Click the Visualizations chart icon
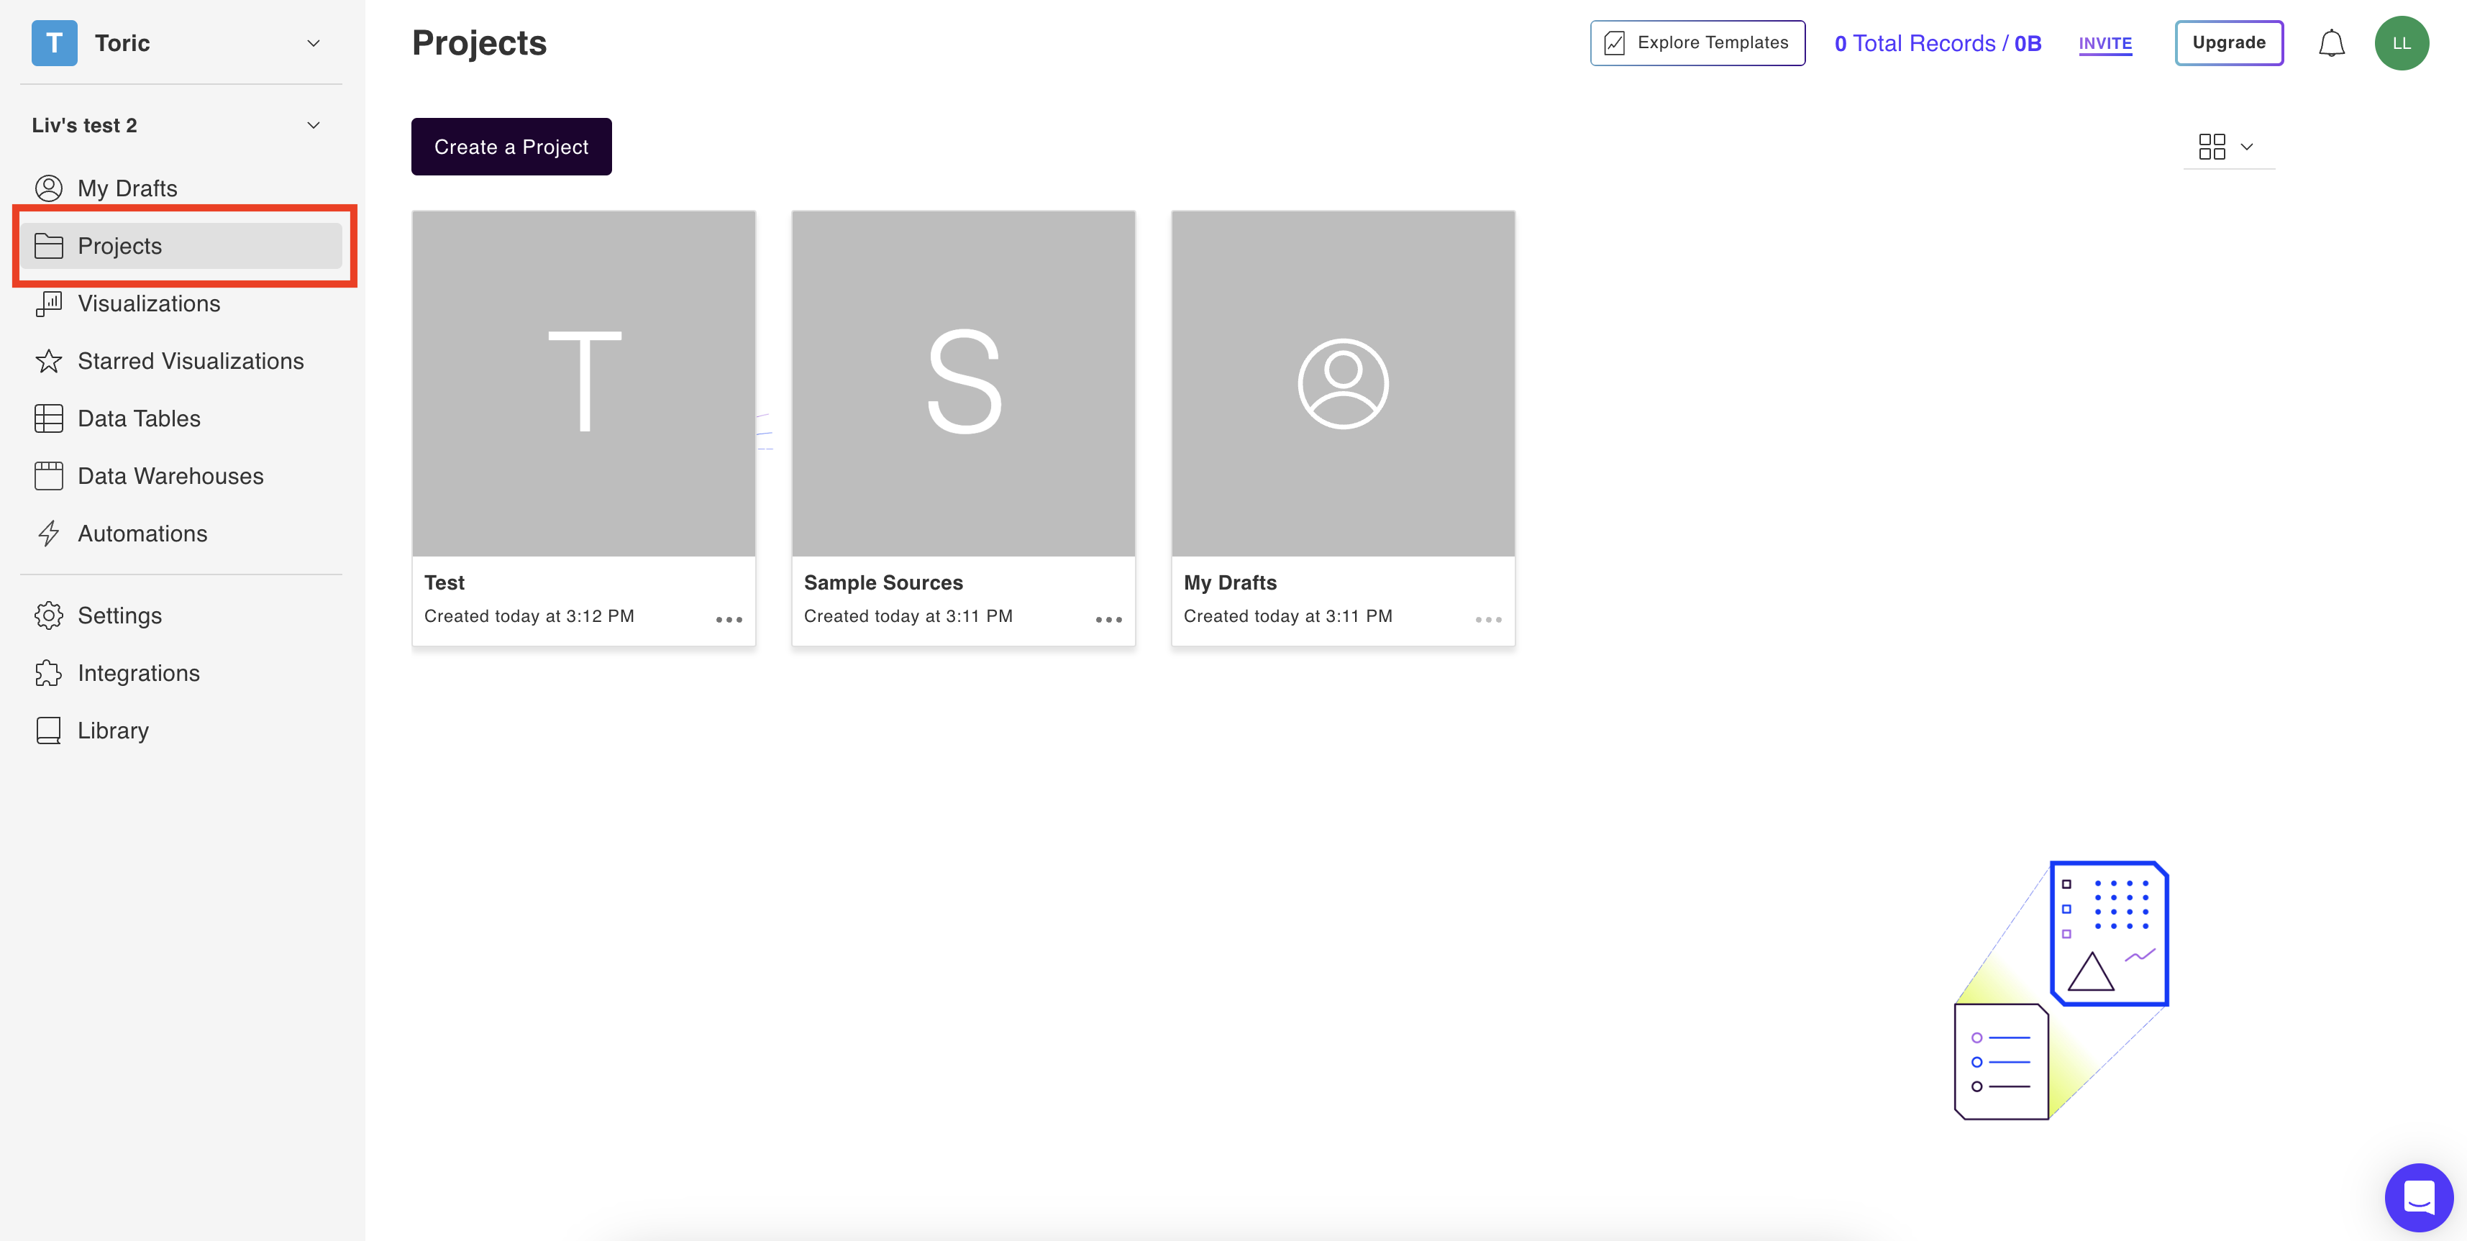This screenshot has height=1241, width=2467. pyautogui.click(x=49, y=303)
